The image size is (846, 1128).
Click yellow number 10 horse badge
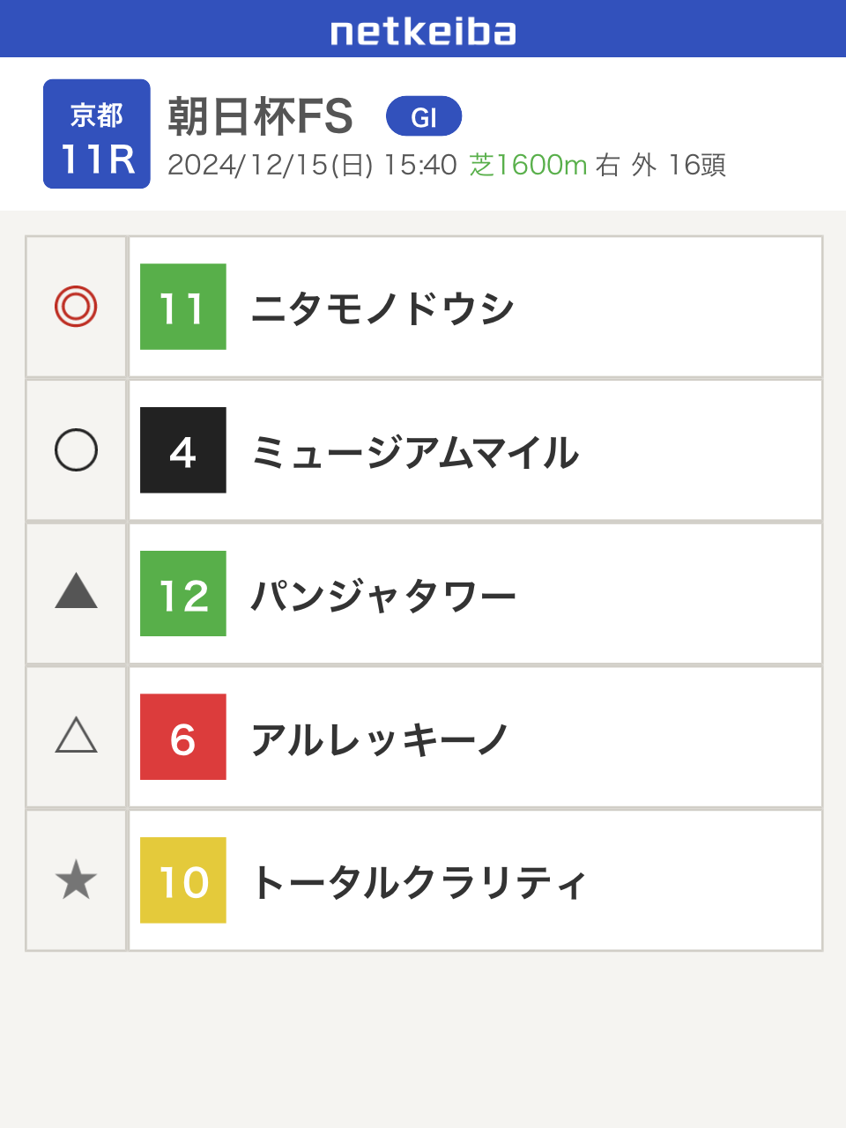[x=183, y=880]
